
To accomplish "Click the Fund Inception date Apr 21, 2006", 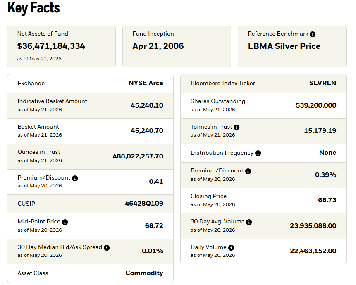I will click(x=158, y=46).
